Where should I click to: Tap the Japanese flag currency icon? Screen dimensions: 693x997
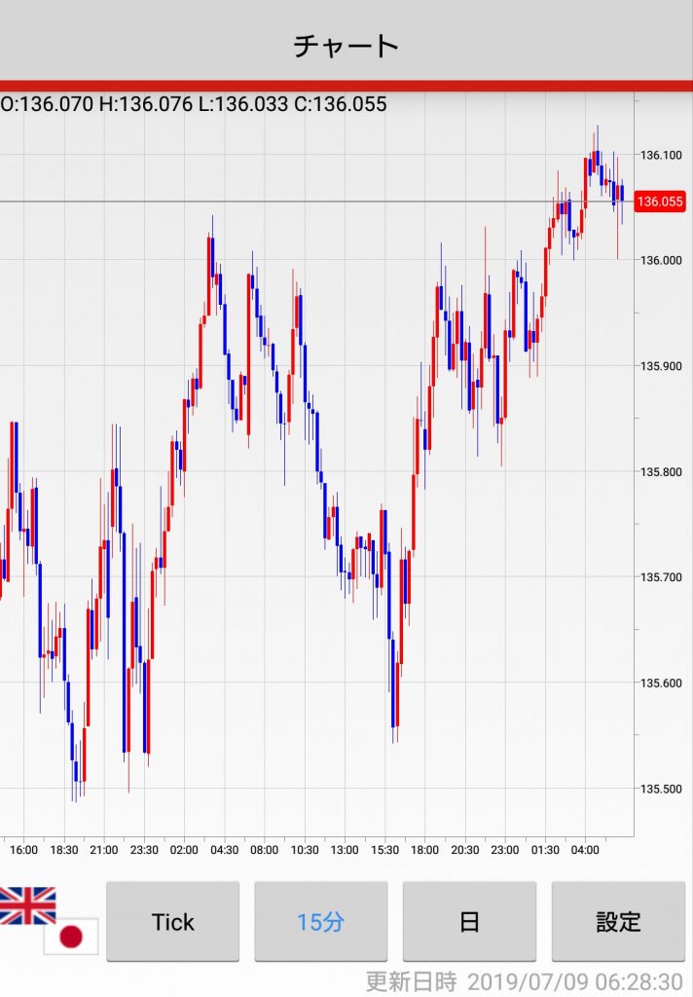(x=70, y=937)
